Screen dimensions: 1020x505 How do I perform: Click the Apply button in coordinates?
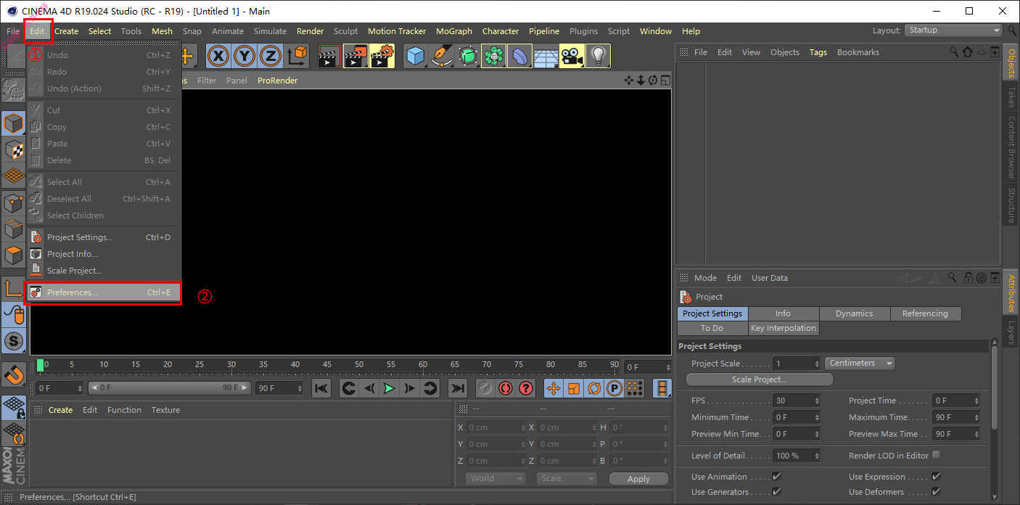pos(639,479)
